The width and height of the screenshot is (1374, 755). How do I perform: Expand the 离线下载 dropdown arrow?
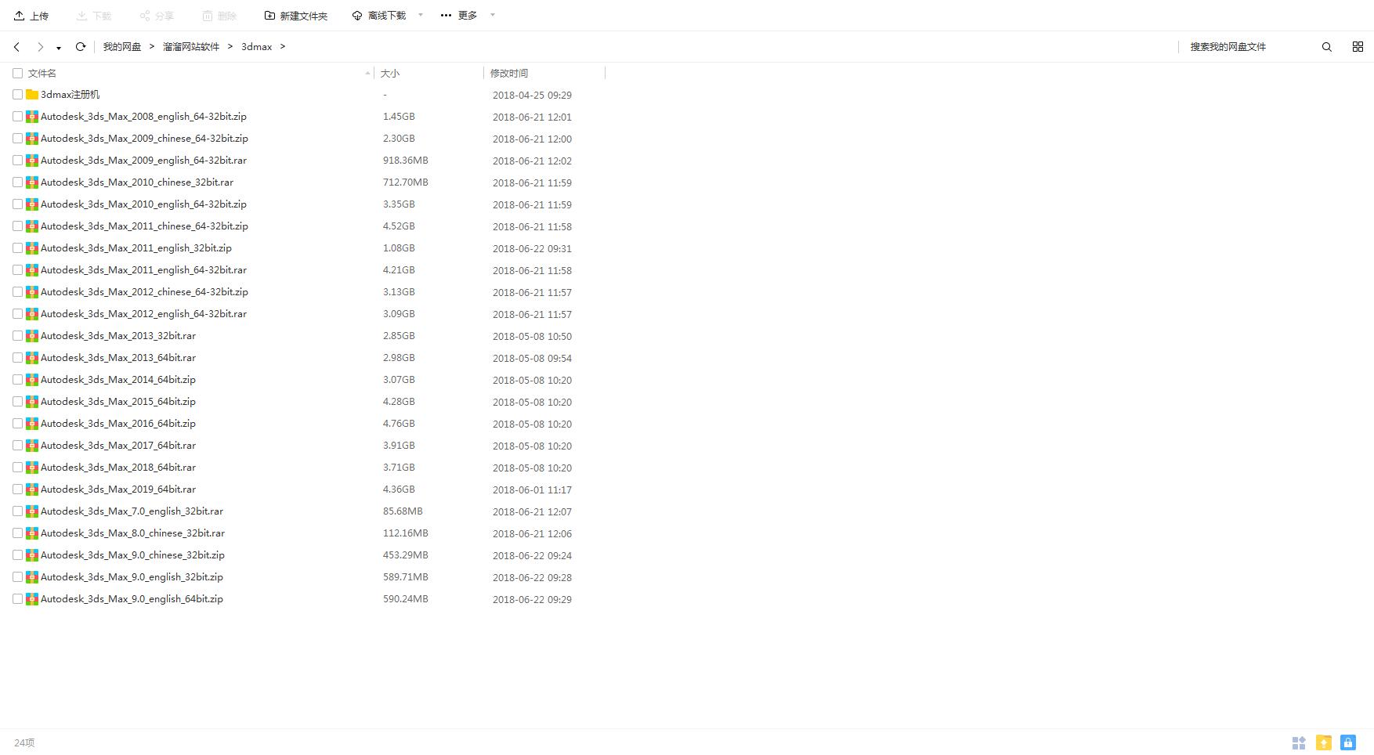(421, 15)
